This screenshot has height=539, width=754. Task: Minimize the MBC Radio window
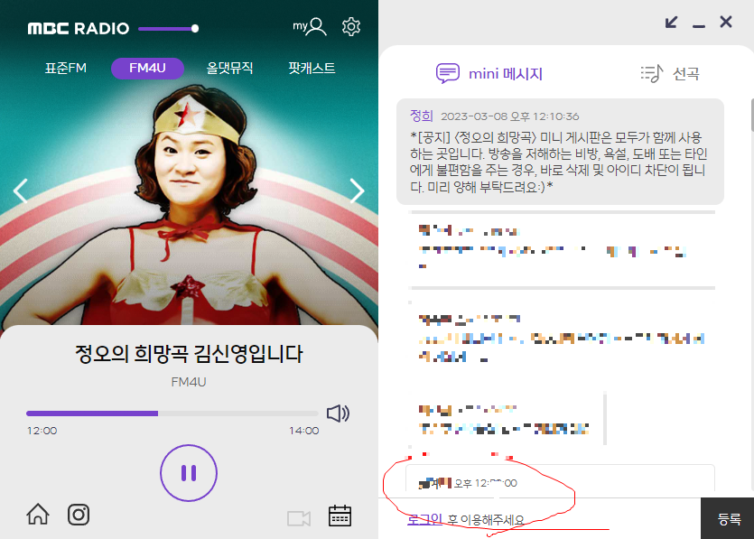click(x=699, y=25)
